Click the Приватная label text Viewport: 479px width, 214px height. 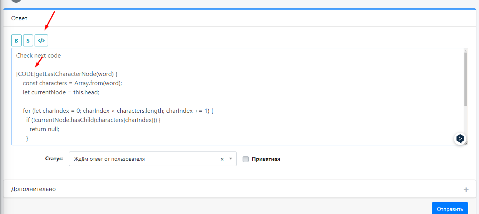[266, 159]
